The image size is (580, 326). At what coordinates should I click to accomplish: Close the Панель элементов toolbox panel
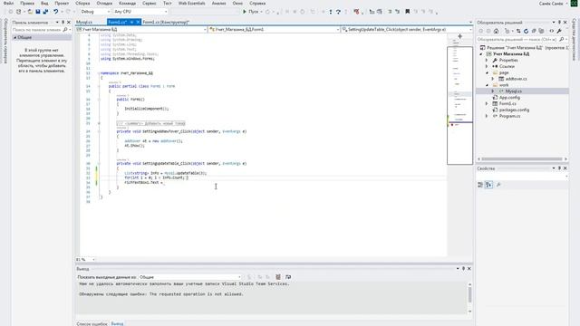[x=69, y=23]
